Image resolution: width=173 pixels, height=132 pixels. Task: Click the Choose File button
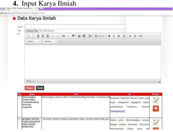click(32, 31)
